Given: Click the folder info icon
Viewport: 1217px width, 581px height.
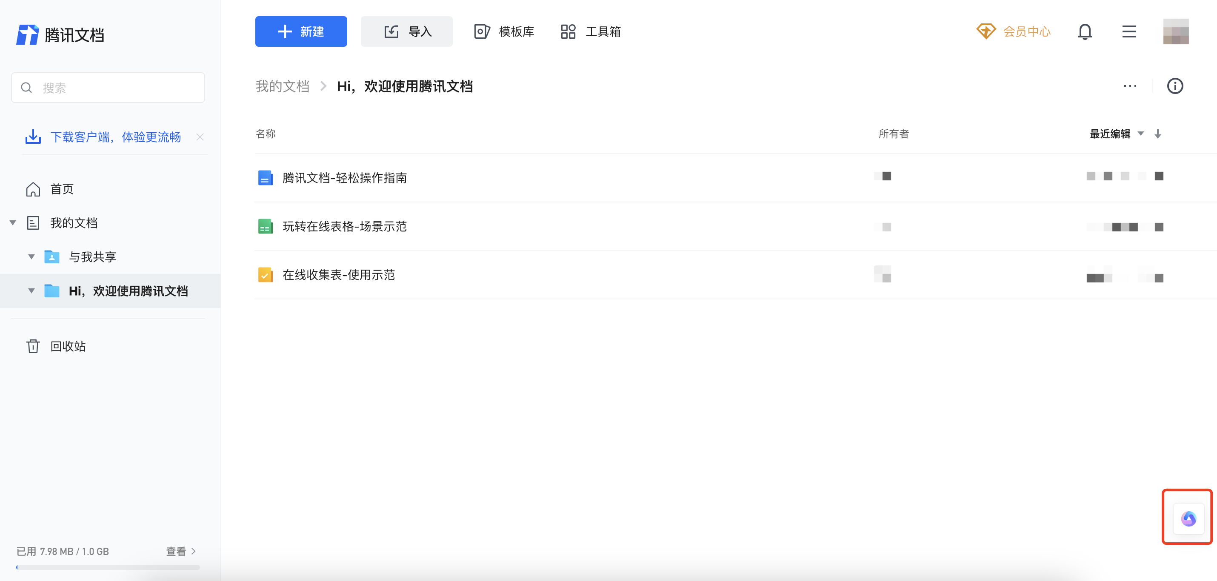Looking at the screenshot, I should (1174, 86).
